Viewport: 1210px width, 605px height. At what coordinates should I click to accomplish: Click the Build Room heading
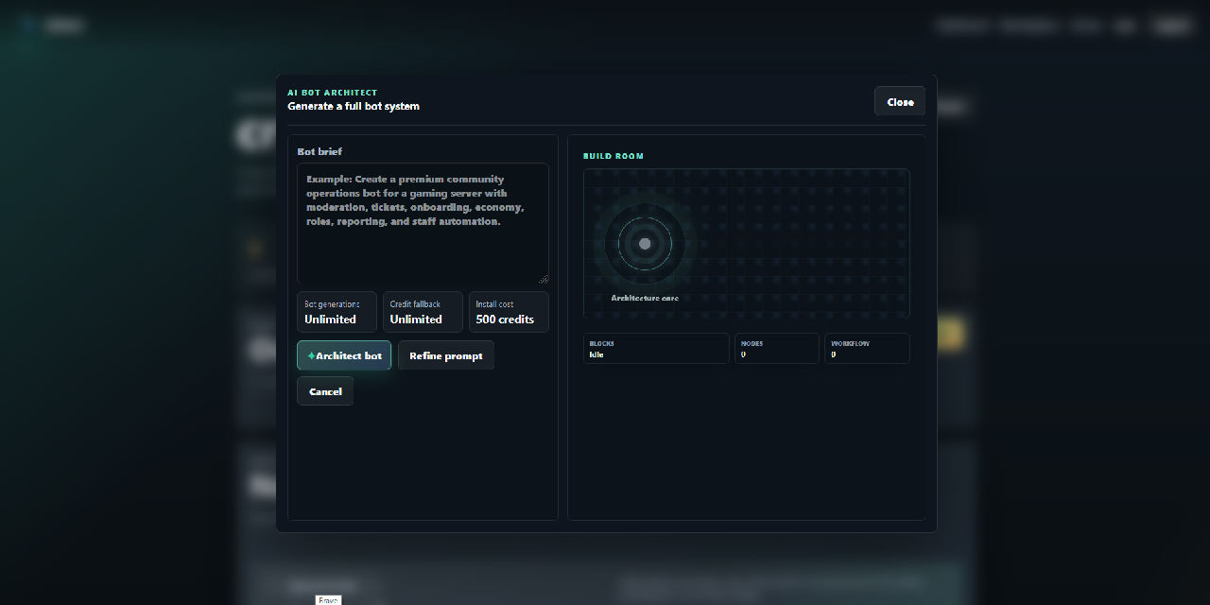point(614,156)
